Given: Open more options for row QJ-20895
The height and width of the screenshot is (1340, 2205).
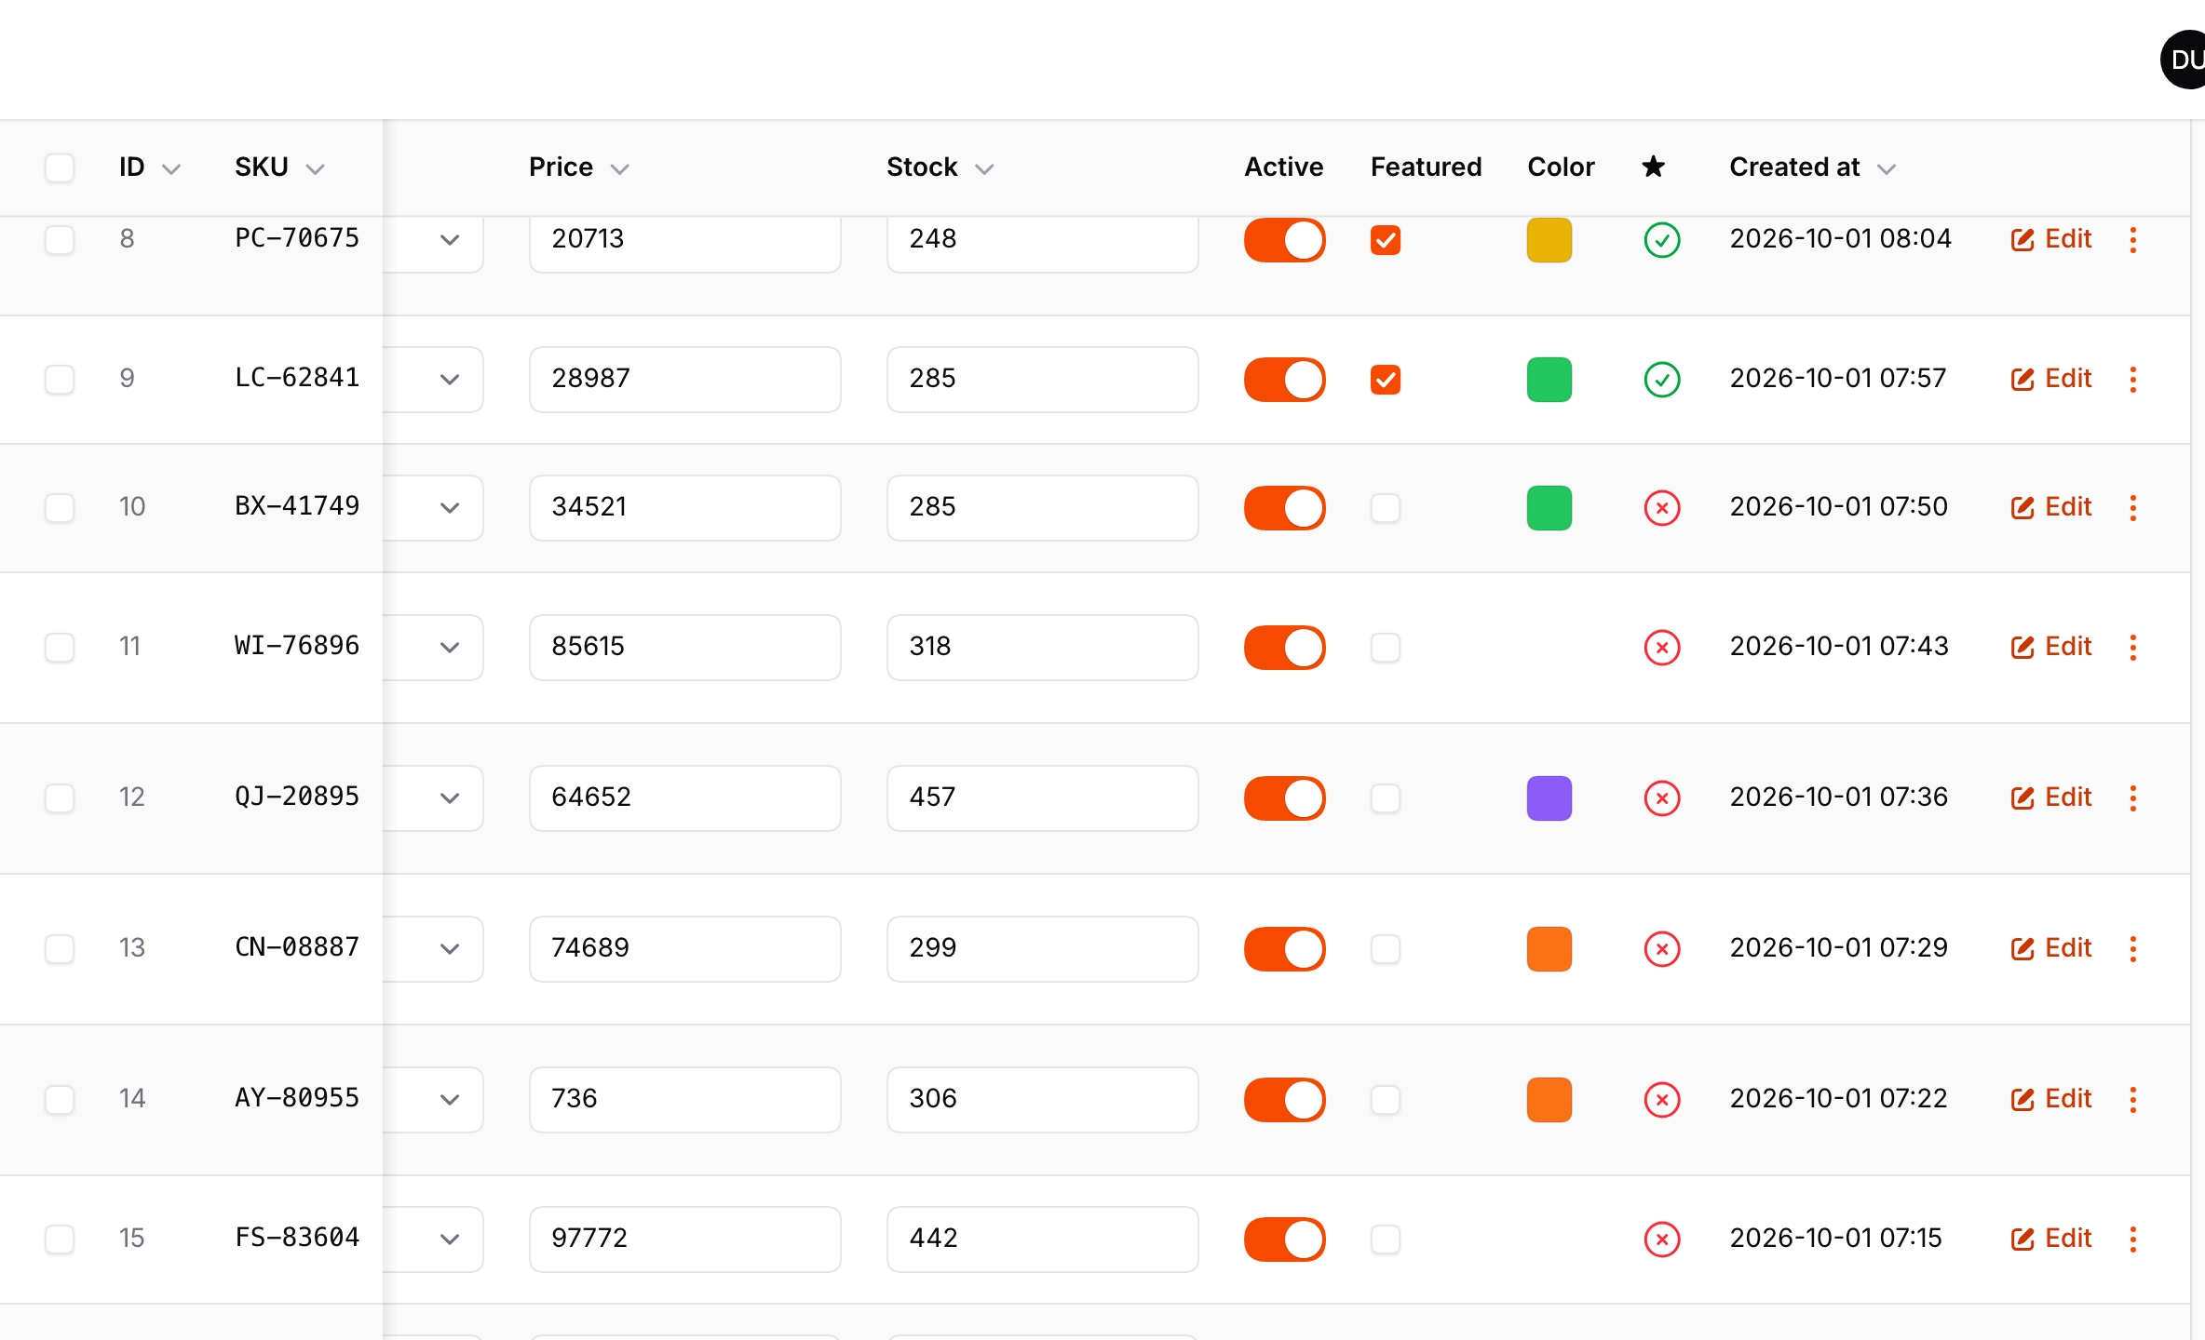Looking at the screenshot, I should pos(2132,798).
